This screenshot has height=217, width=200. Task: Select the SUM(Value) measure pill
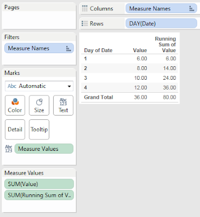[x=39, y=184]
